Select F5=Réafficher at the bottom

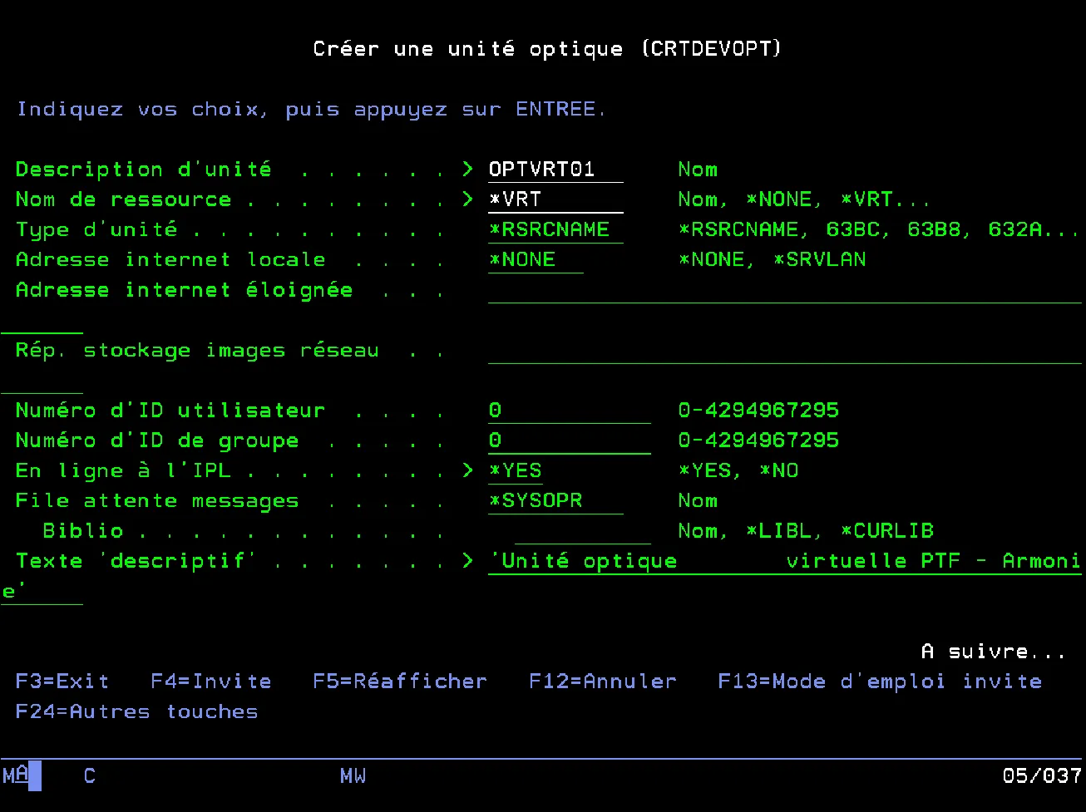[400, 682]
